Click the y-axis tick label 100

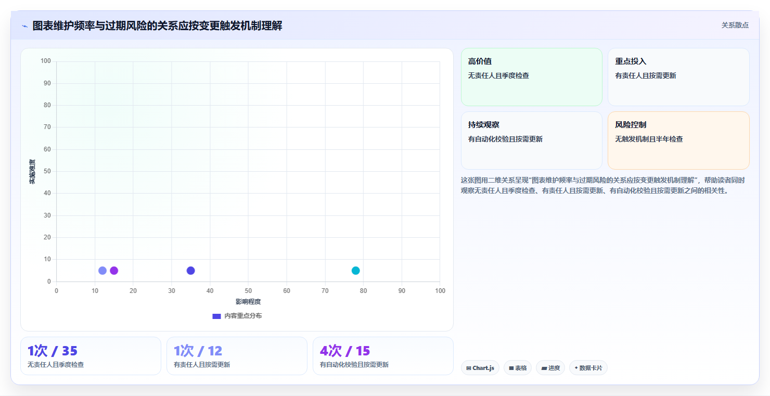(46, 61)
